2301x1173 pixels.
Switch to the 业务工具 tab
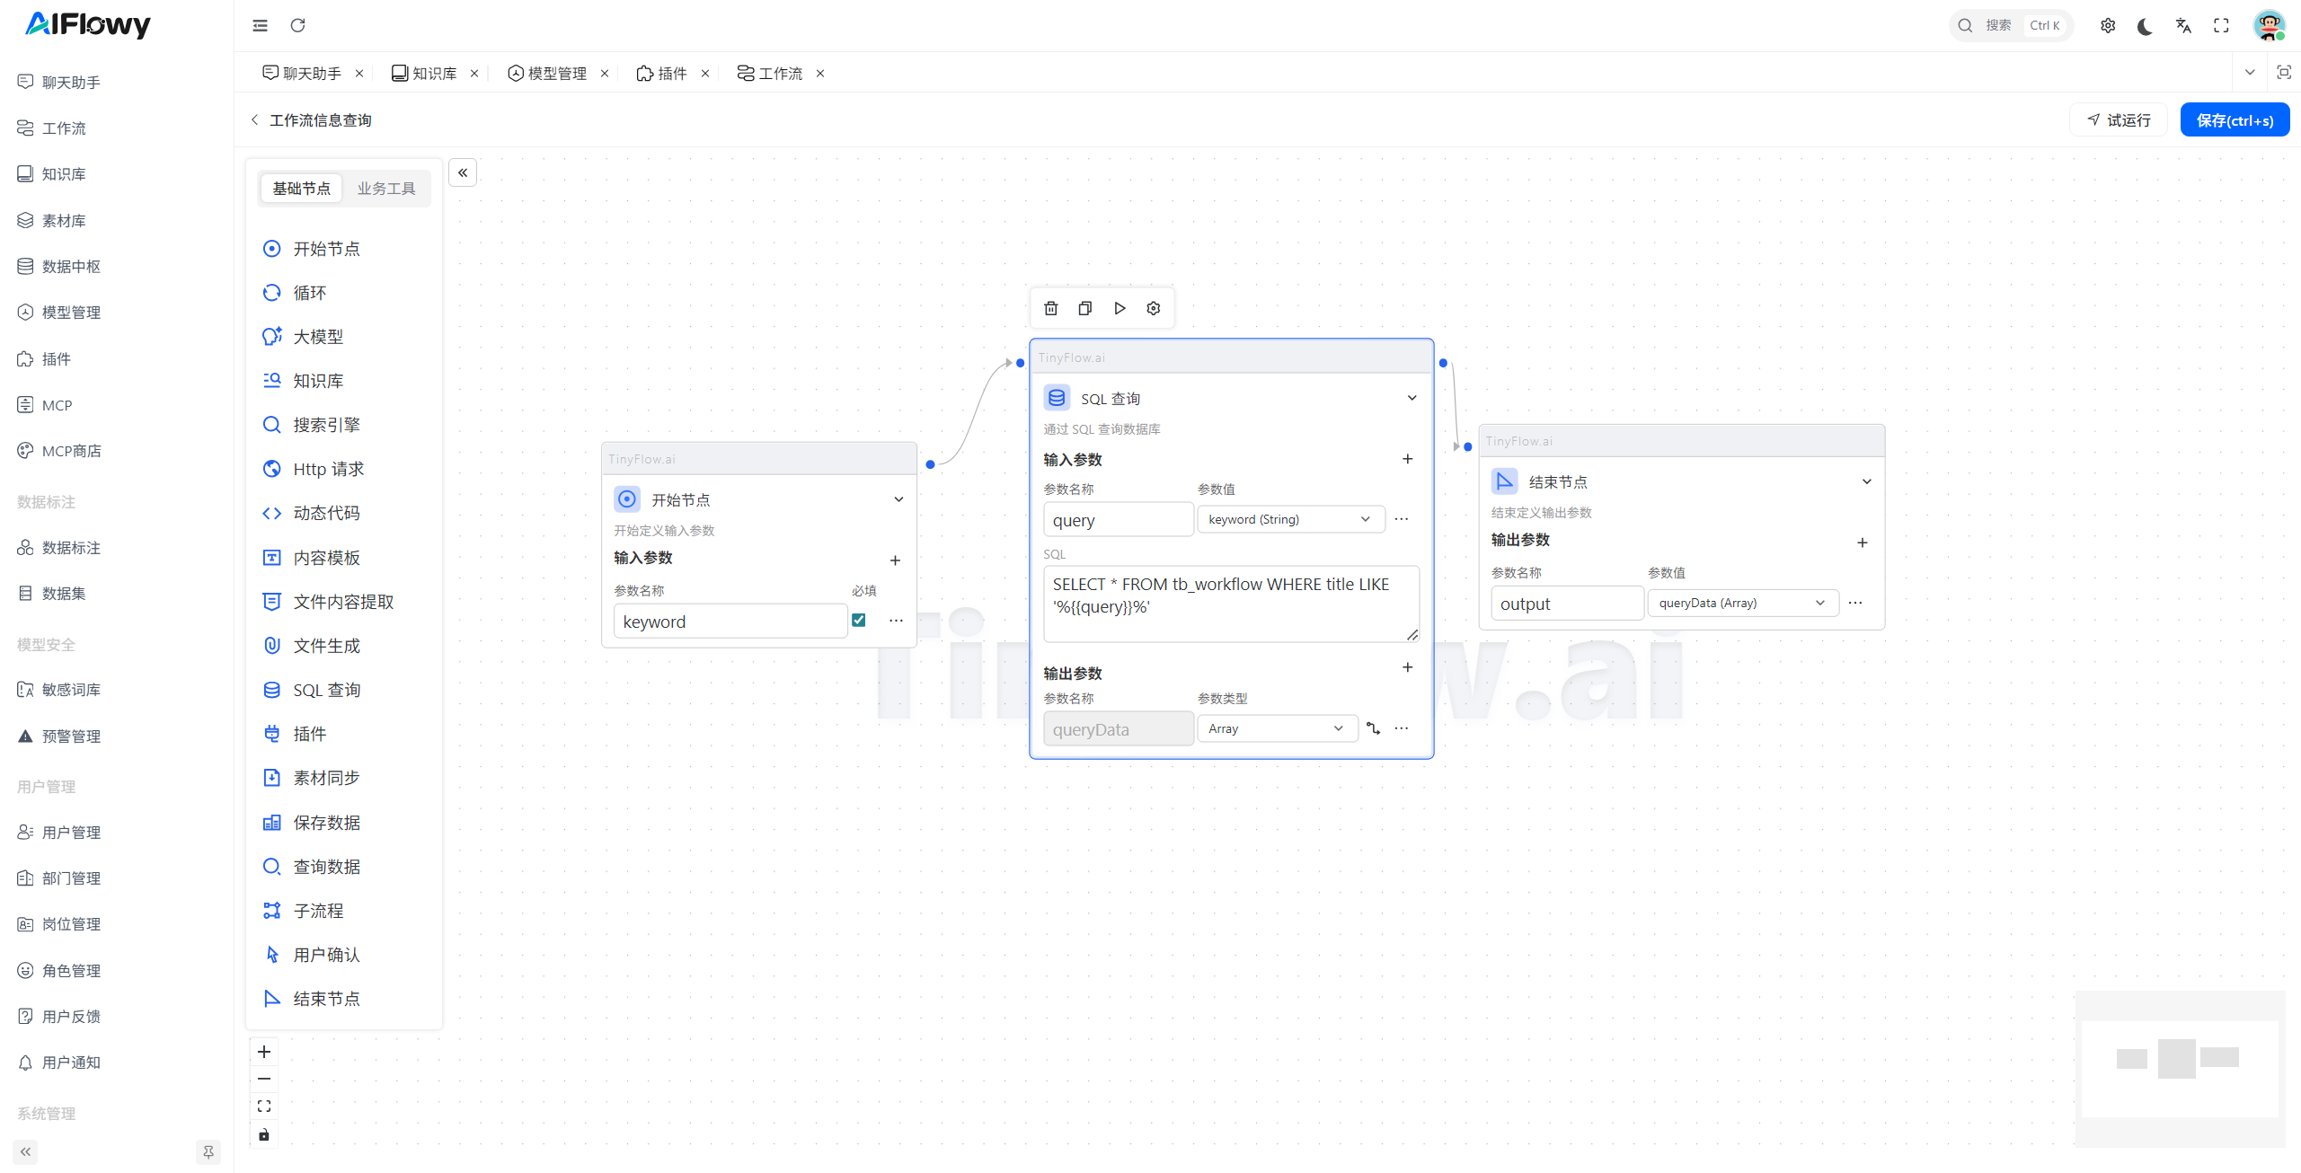coord(386,188)
